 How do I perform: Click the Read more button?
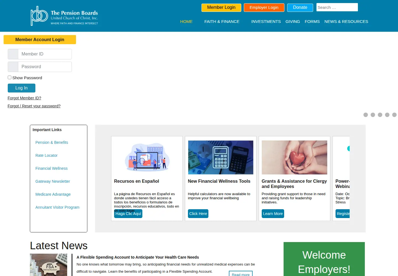click(240, 274)
